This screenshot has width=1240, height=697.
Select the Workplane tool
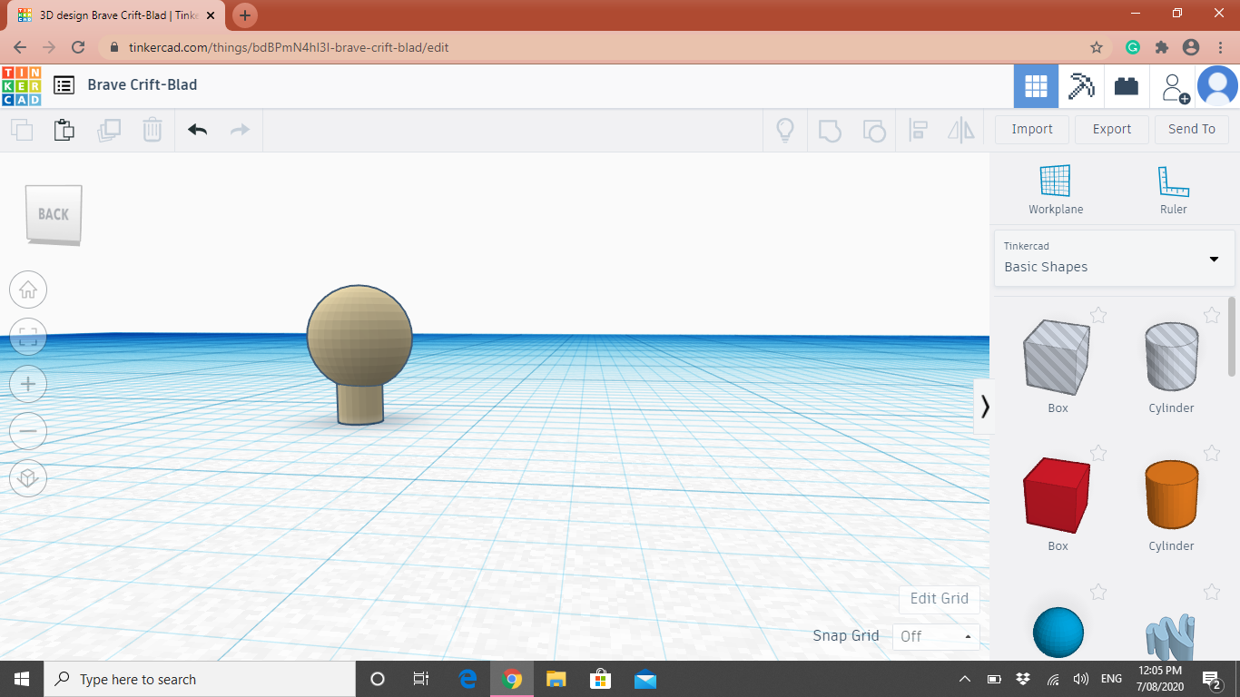[1056, 190]
